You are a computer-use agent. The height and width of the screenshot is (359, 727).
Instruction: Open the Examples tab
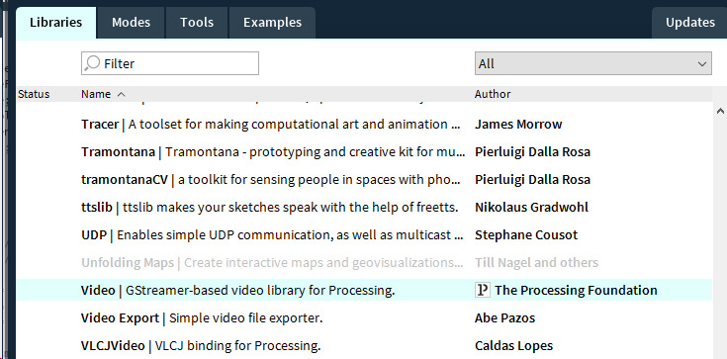click(272, 23)
